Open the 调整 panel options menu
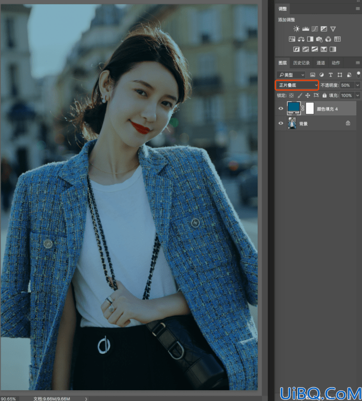Screen dimensions: 362x401 coord(358,9)
